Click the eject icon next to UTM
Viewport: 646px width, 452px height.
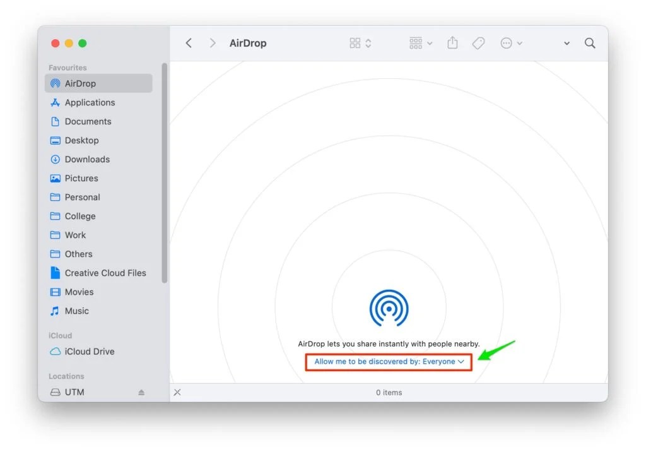pyautogui.click(x=140, y=392)
